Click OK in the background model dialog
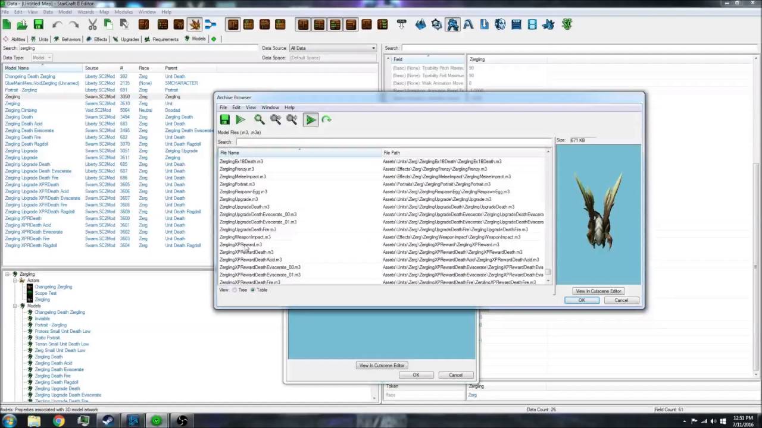The image size is (762, 428). 416,375
